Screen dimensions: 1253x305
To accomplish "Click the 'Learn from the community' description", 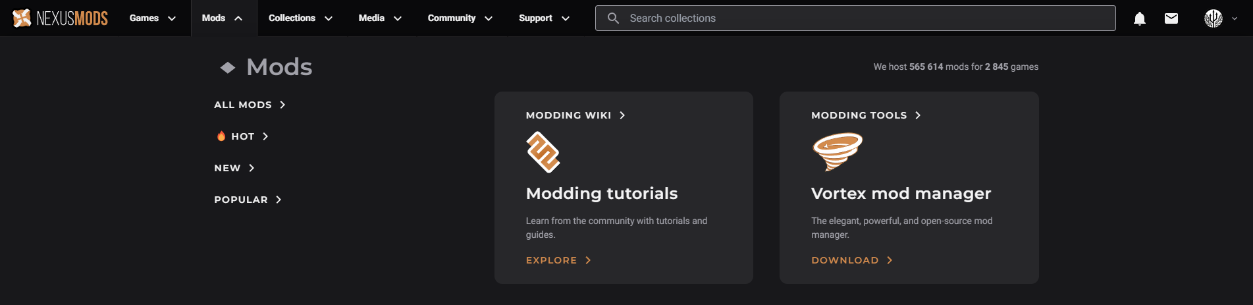I will pos(616,228).
